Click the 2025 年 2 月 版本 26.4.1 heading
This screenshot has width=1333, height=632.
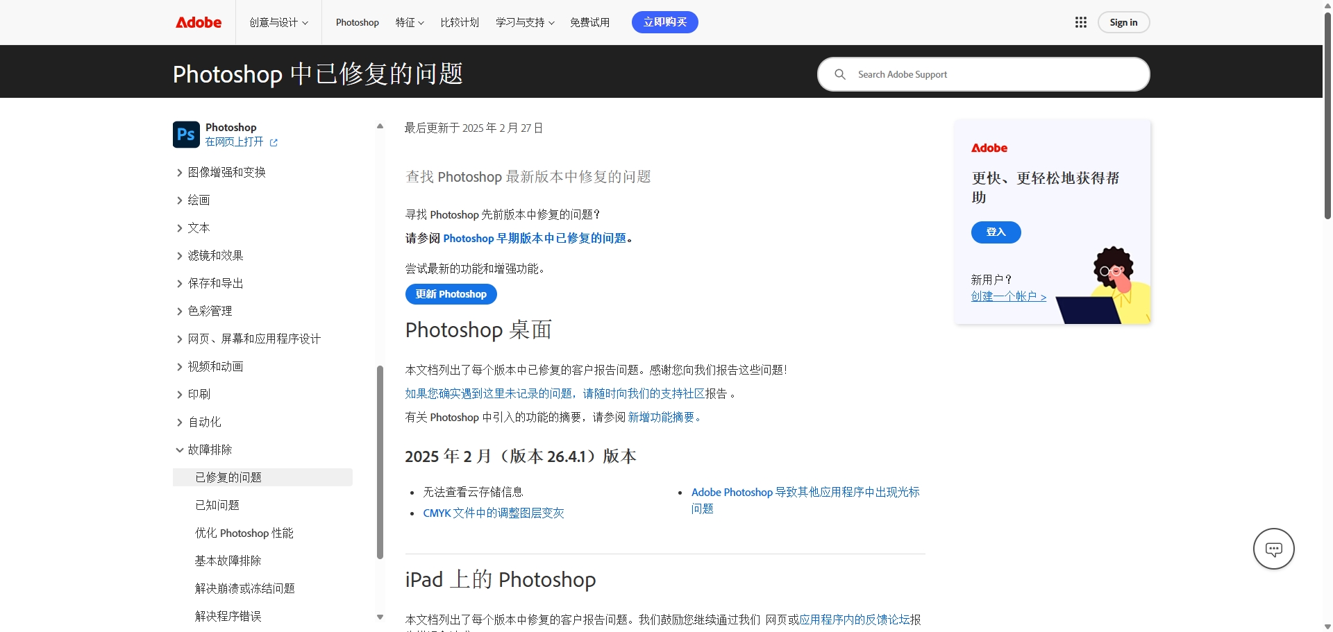(x=521, y=456)
